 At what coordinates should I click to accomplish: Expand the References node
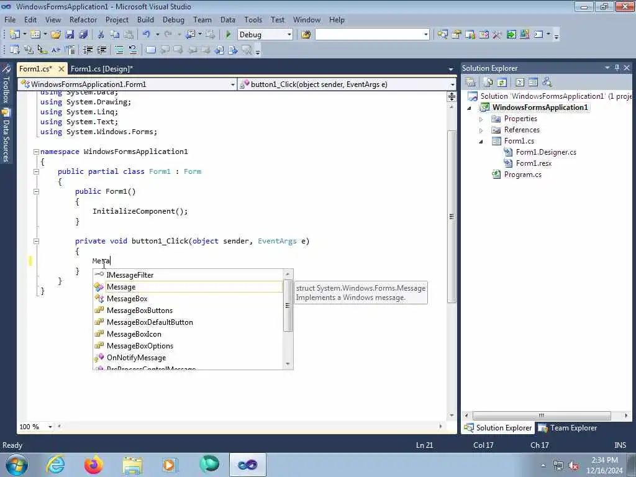pos(481,130)
